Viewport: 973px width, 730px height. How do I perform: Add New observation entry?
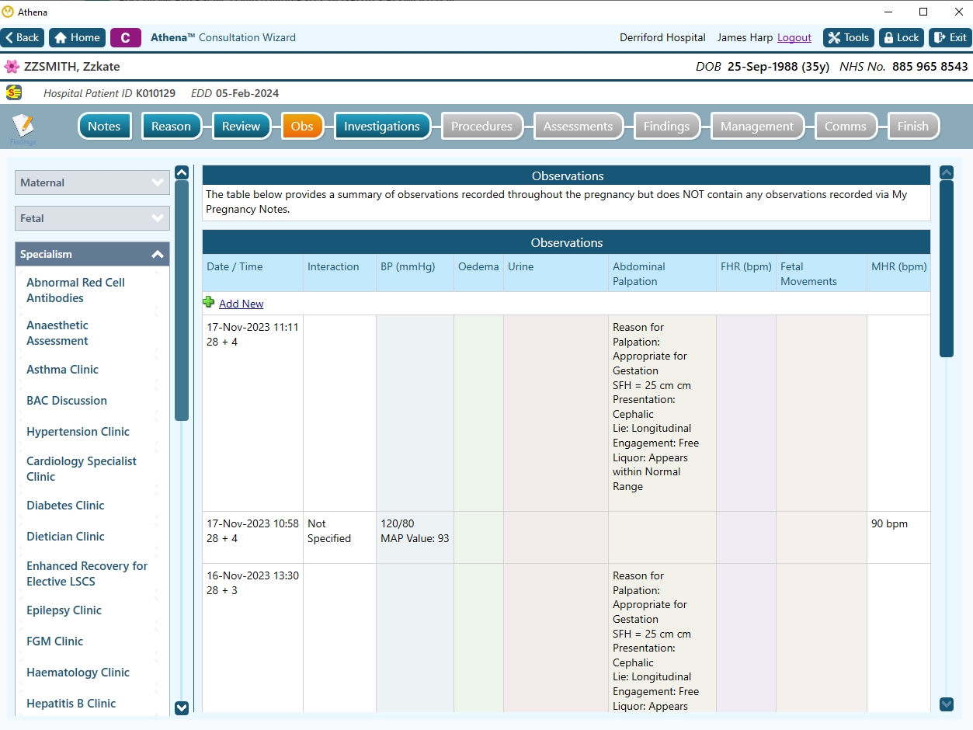click(x=241, y=304)
